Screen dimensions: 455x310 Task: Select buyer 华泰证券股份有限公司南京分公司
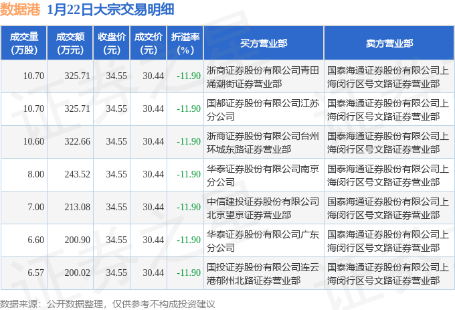click(263, 175)
